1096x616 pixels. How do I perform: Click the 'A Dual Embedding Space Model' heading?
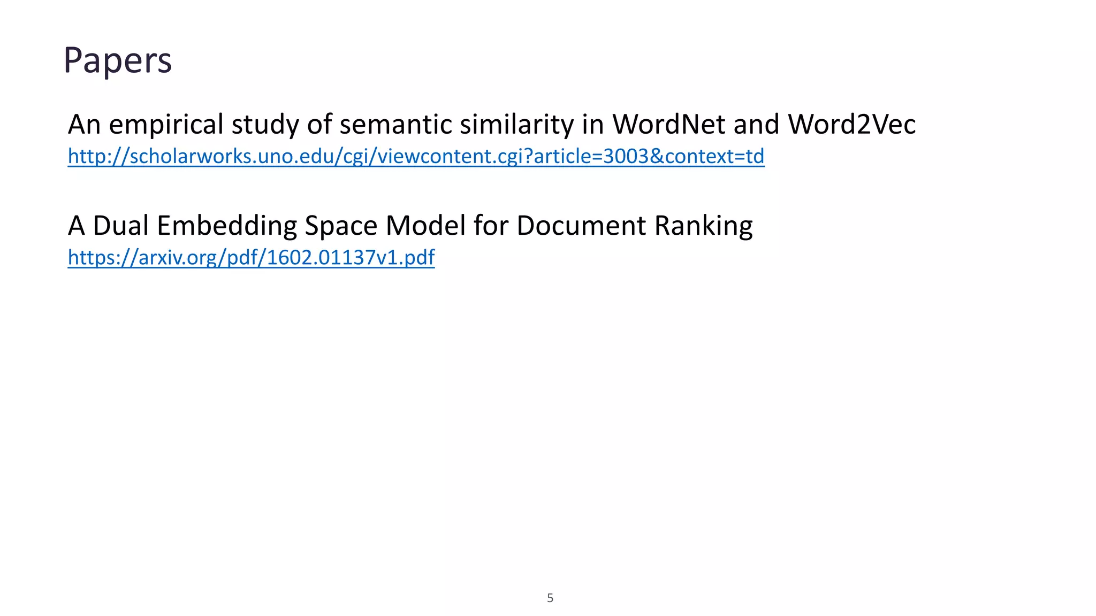click(410, 225)
